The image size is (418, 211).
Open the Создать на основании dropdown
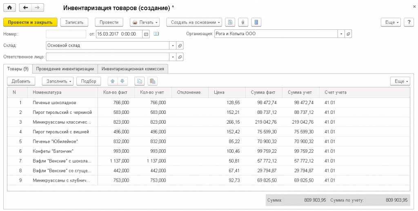194,22
